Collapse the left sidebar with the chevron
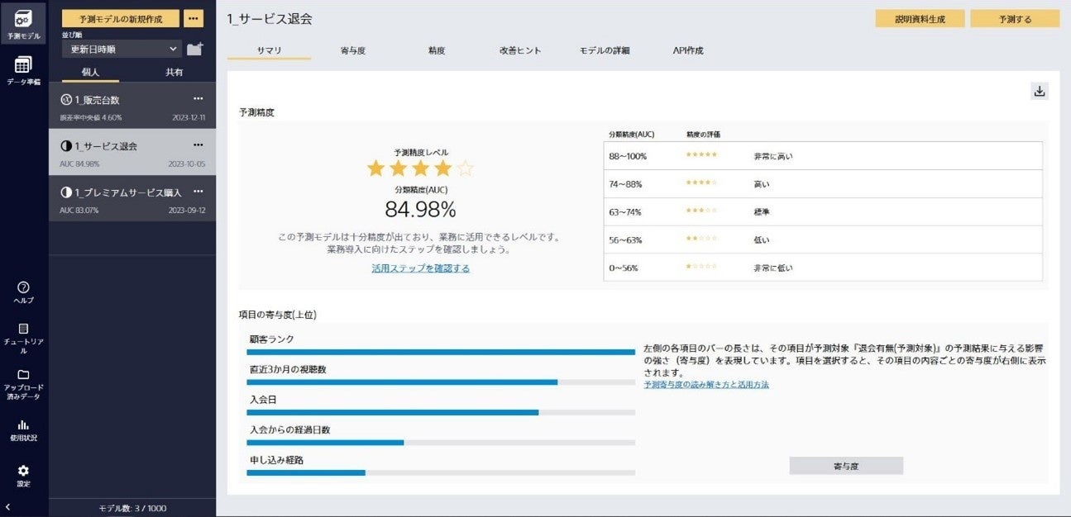Image resolution: width=1071 pixels, height=517 pixels. pyautogui.click(x=7, y=507)
